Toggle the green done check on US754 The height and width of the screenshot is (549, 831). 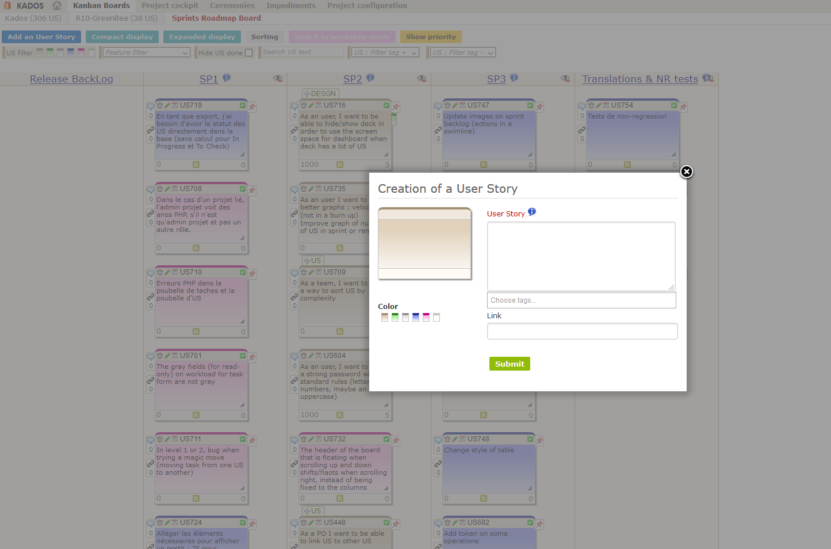(674, 105)
